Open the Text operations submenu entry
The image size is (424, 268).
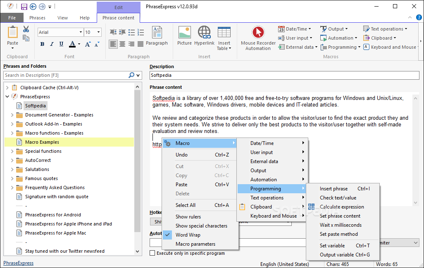point(272,198)
